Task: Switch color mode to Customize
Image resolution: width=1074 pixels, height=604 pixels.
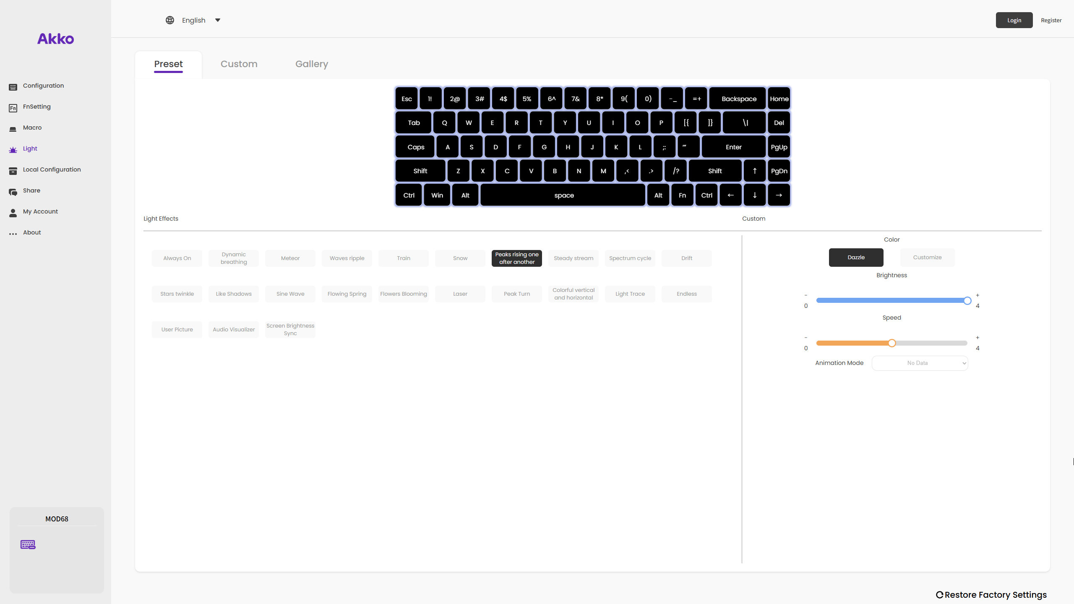Action: 927,258
